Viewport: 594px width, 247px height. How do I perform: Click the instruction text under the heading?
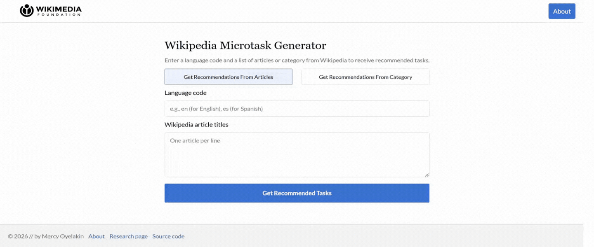[297, 61]
